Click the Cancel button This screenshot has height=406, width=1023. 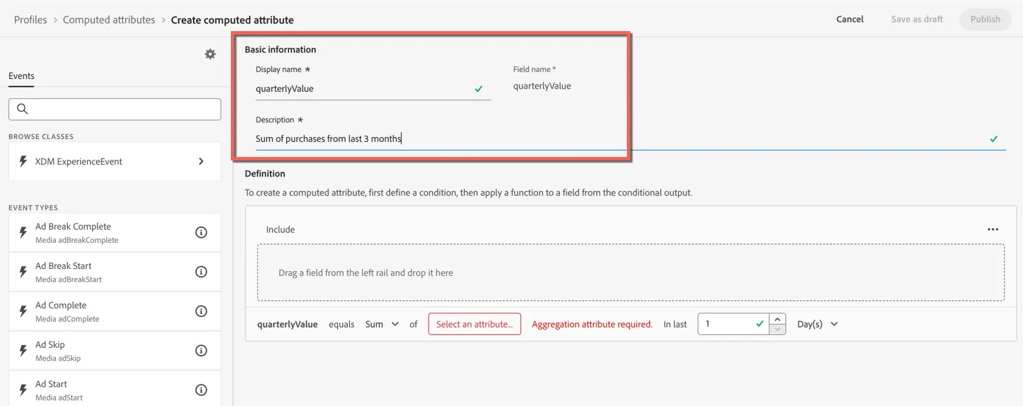tap(850, 19)
